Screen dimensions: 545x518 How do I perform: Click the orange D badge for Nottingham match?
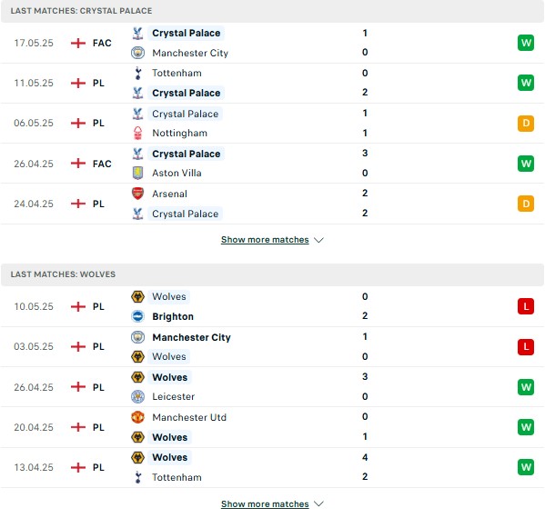526,124
